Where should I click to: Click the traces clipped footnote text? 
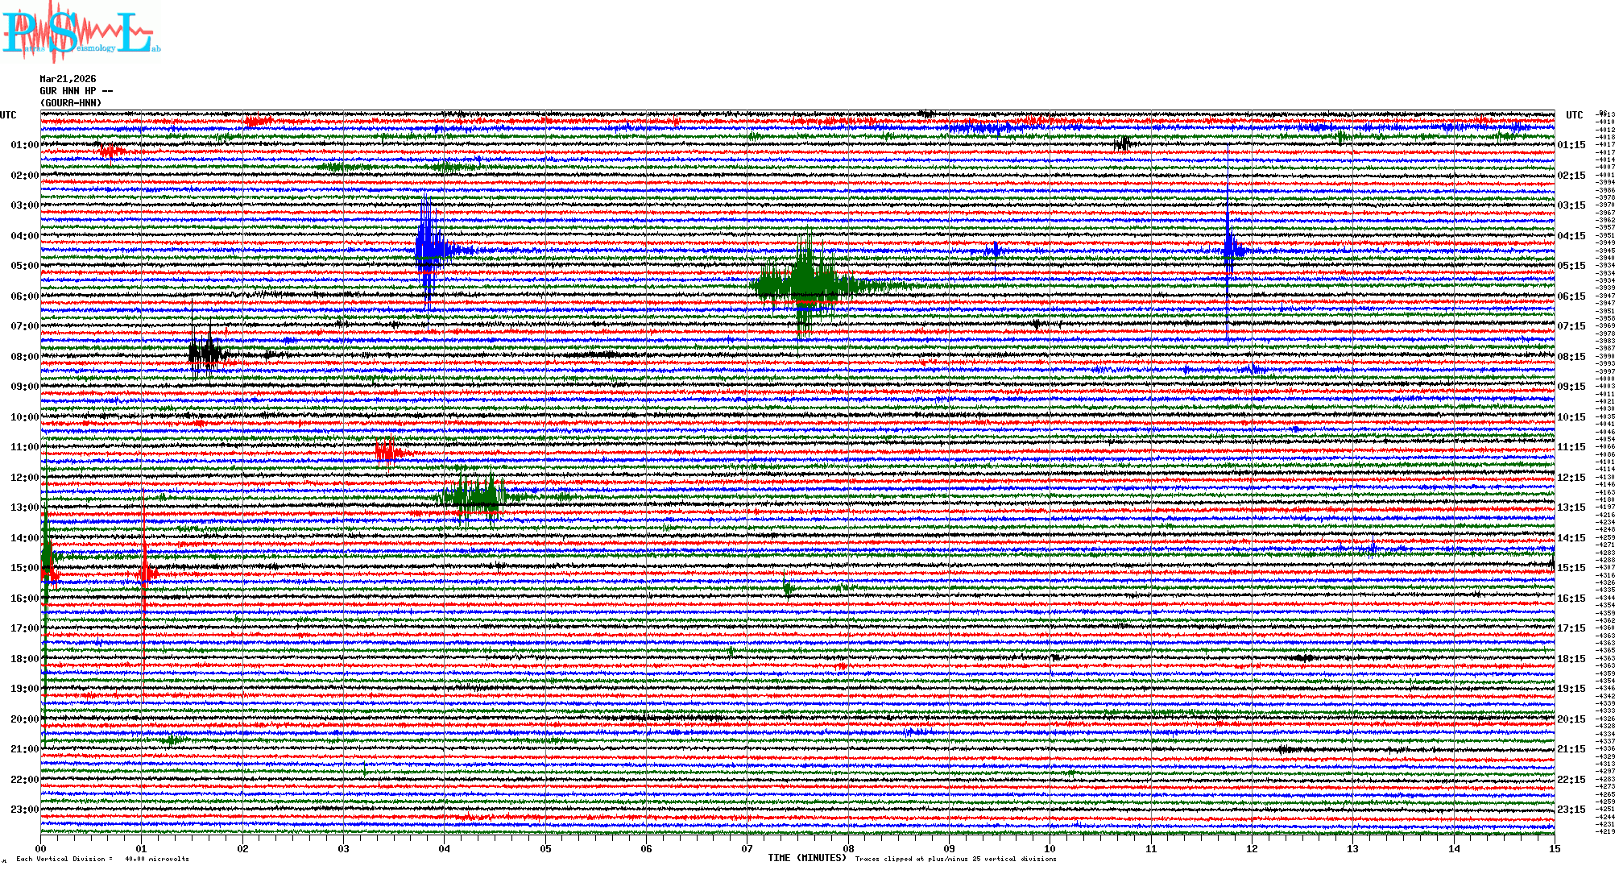tap(955, 859)
